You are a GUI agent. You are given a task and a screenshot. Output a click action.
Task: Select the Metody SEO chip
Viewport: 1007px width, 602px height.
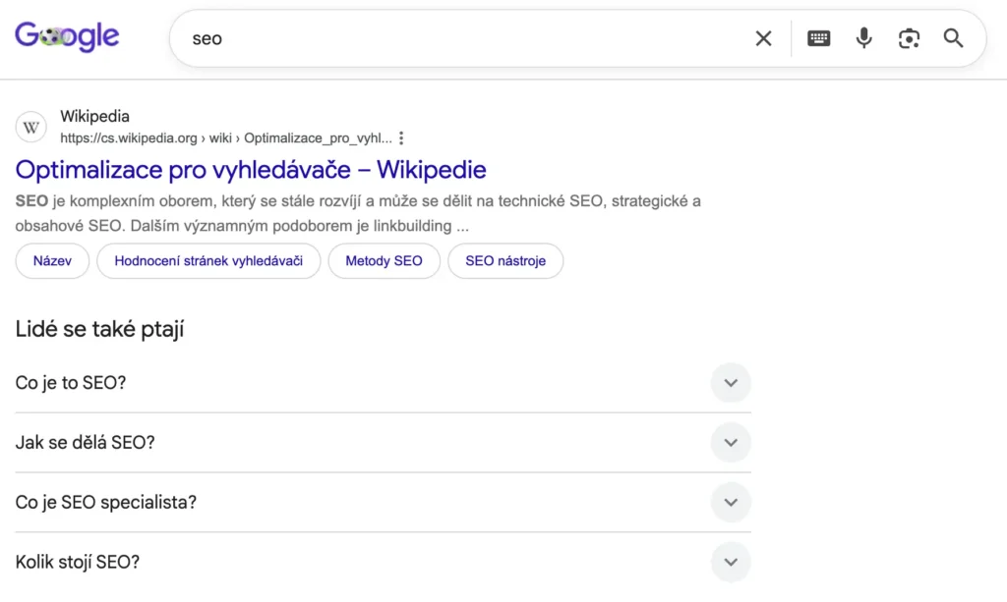coord(385,261)
